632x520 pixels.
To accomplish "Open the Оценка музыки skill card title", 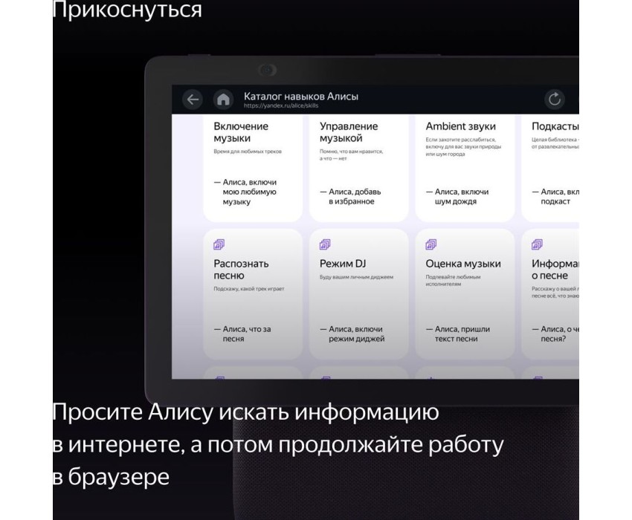I will pos(463,264).
